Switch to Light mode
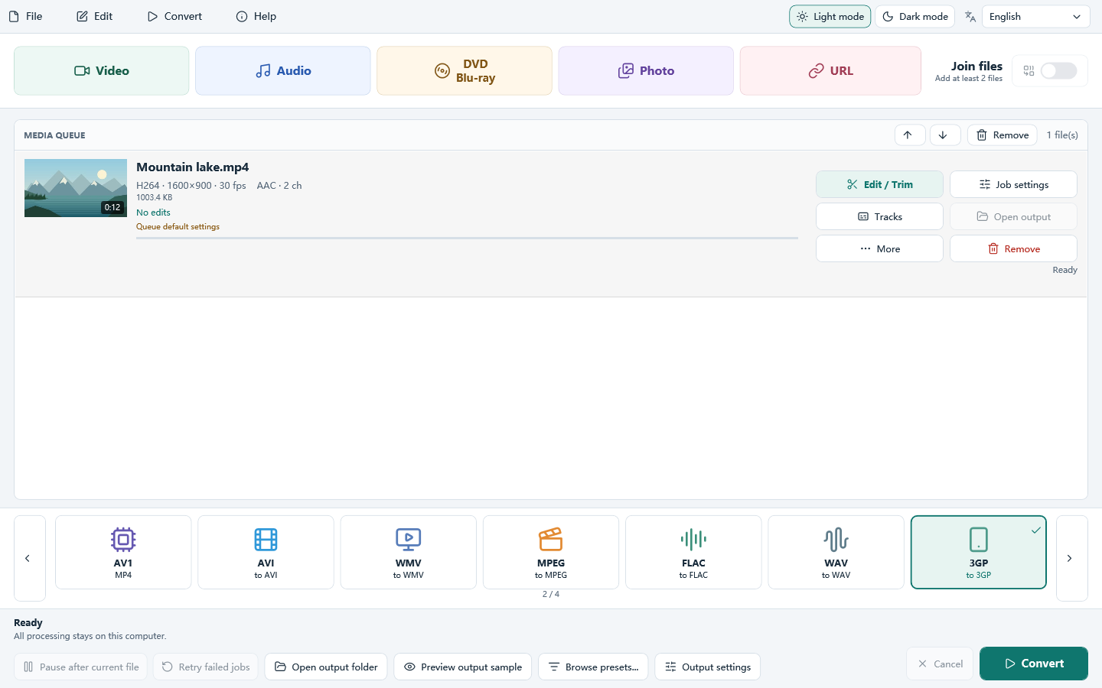1102x688 pixels. 830,17
